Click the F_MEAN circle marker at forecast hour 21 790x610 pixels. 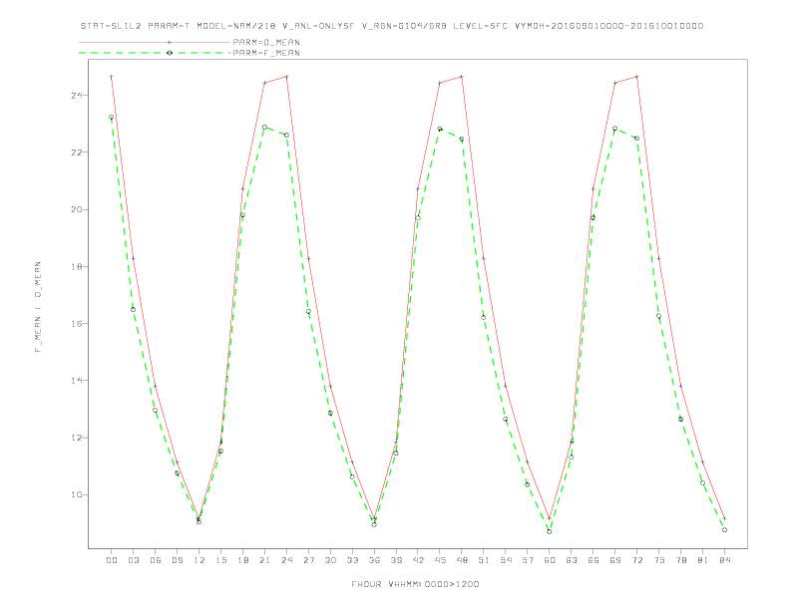(264, 127)
